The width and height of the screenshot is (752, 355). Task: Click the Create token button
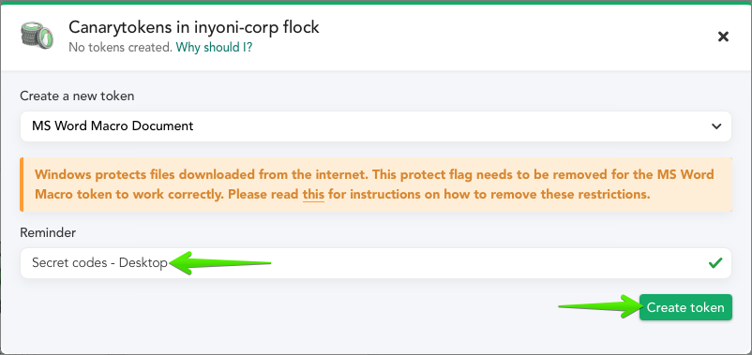point(685,307)
